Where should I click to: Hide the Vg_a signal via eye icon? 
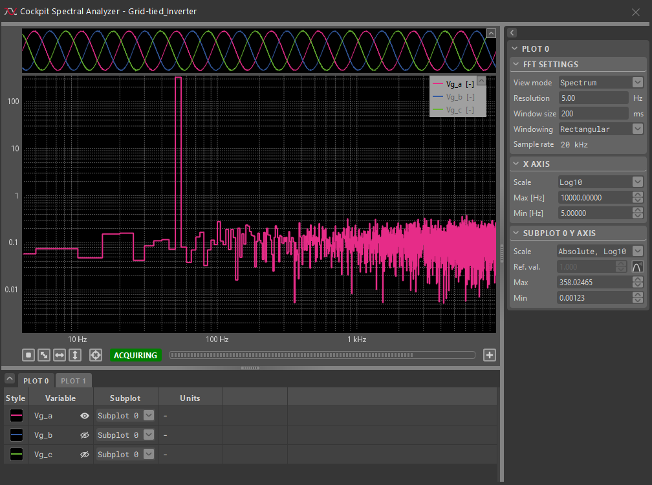coord(84,416)
